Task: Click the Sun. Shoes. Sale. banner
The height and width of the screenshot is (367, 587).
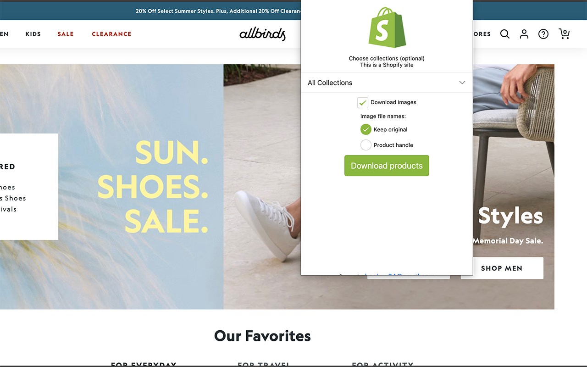Action: pos(153,187)
